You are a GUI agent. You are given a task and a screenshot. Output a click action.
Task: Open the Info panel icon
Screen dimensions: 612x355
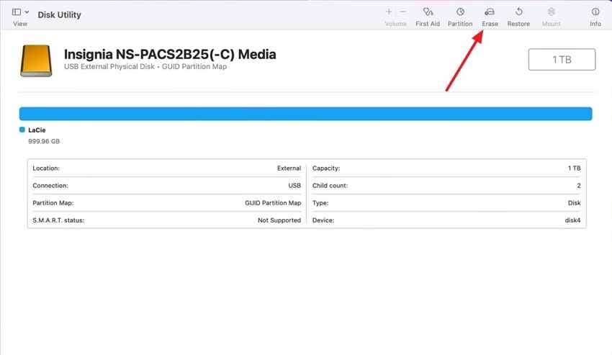pyautogui.click(x=595, y=12)
